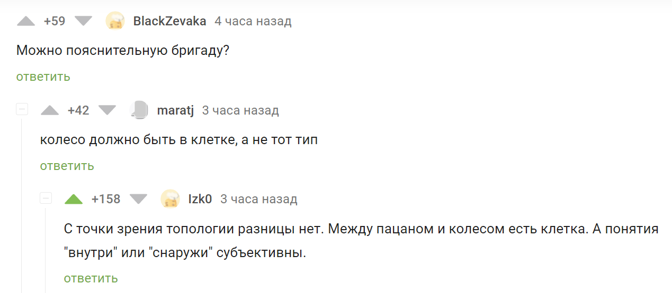Screen dimensions: 672x293
Task: Collapse maratj's comment thread
Action: coord(22,110)
